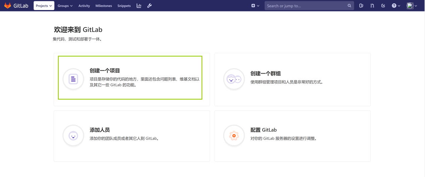Click the 配置 GitLab heading
This screenshot has height=177, width=425.
tap(264, 130)
